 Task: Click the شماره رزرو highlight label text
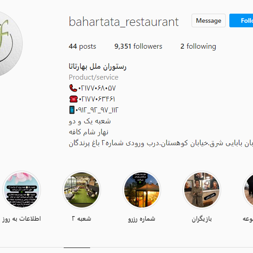click(142, 219)
